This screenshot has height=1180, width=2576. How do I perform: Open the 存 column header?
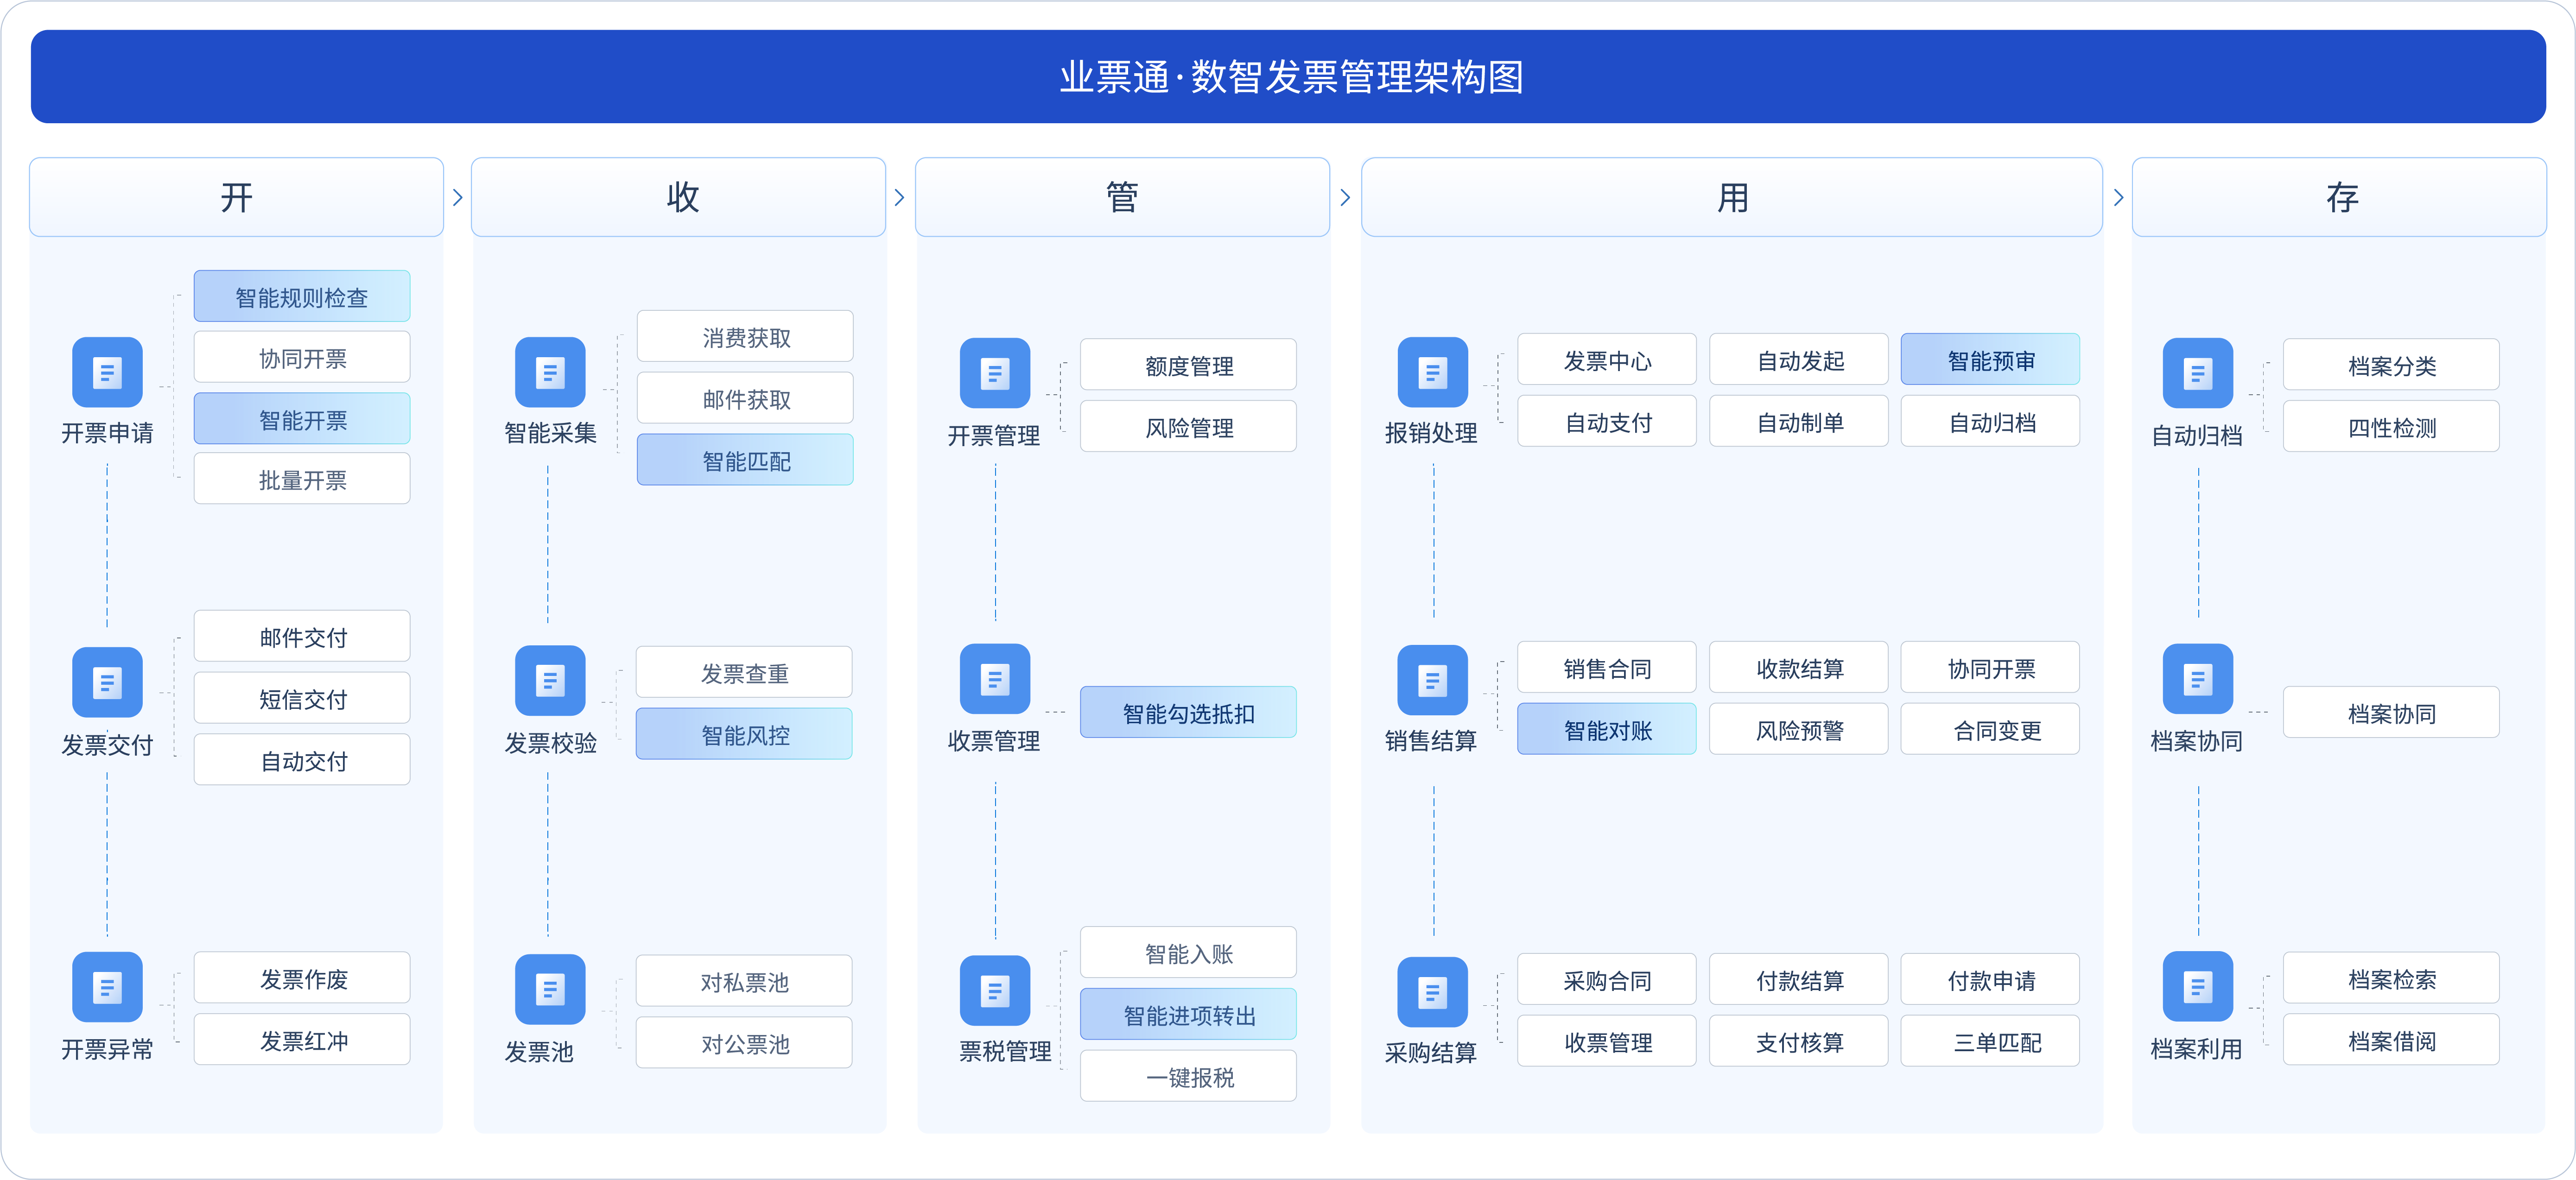pos(2340,197)
